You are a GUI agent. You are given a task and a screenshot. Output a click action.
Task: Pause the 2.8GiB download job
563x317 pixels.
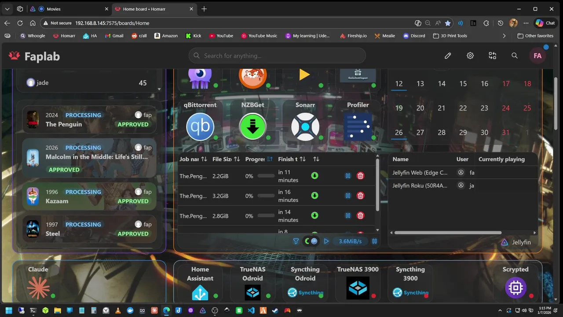pyautogui.click(x=348, y=215)
